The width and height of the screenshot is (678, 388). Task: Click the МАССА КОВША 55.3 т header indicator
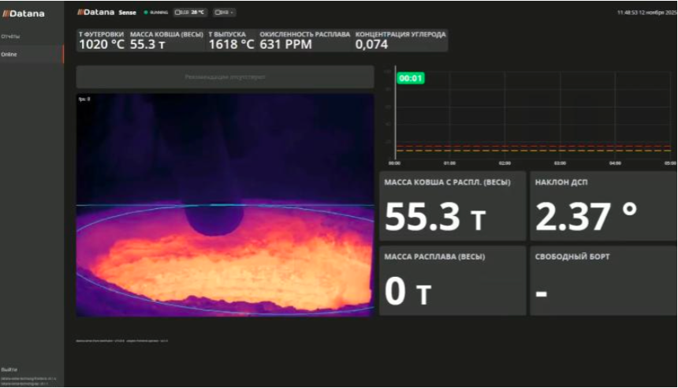(166, 40)
